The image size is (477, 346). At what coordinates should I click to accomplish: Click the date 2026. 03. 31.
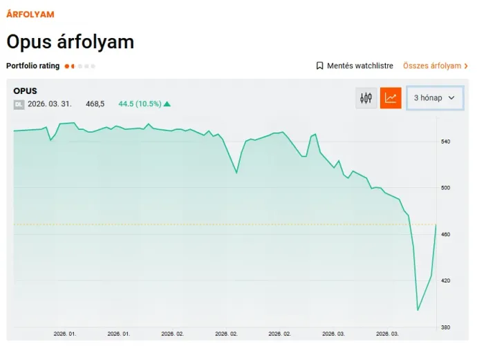(x=50, y=104)
